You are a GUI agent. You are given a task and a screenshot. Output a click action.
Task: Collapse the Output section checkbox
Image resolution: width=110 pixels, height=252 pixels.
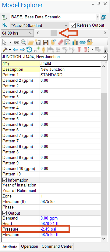[x=4, y=213]
